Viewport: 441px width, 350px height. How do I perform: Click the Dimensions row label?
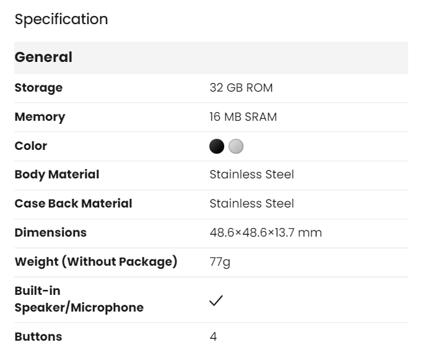click(51, 233)
